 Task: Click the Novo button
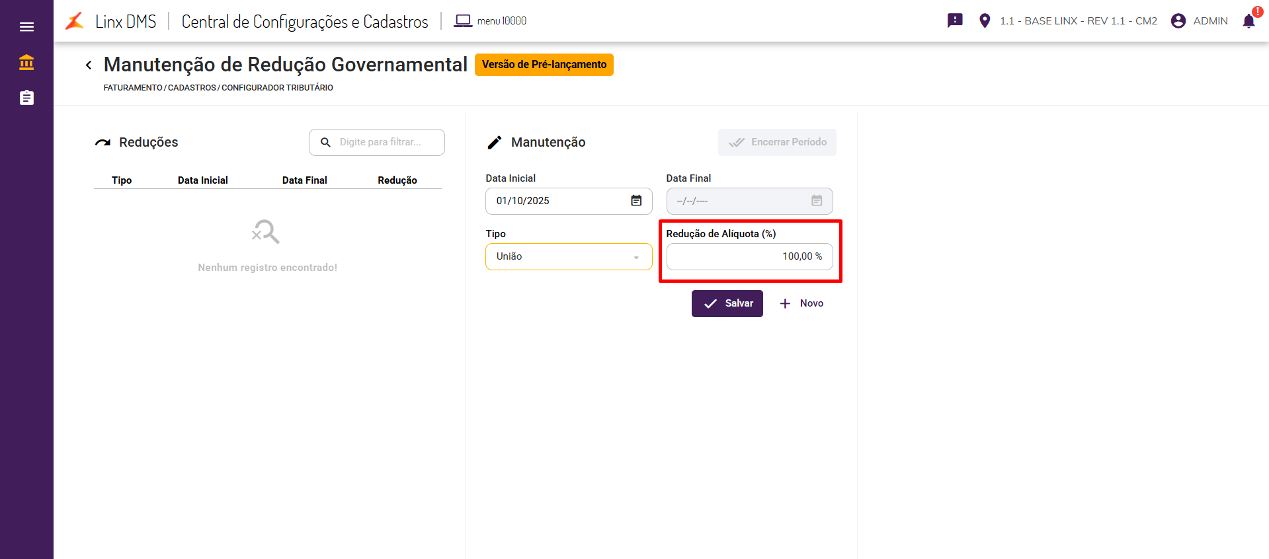(801, 303)
